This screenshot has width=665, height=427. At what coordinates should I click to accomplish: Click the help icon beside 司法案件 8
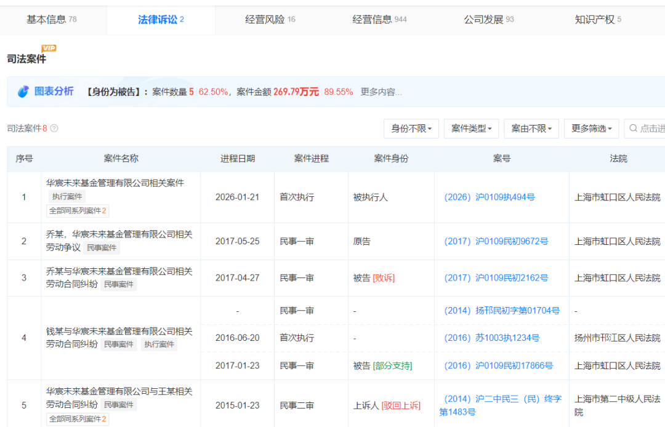54,129
